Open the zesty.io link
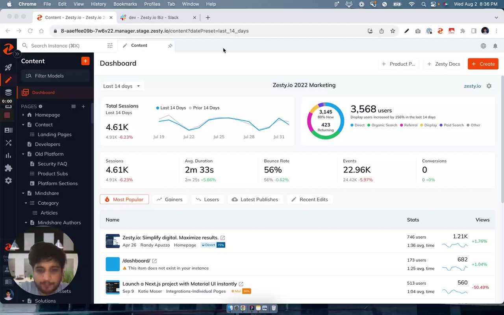The height and width of the screenshot is (315, 504). click(x=472, y=86)
